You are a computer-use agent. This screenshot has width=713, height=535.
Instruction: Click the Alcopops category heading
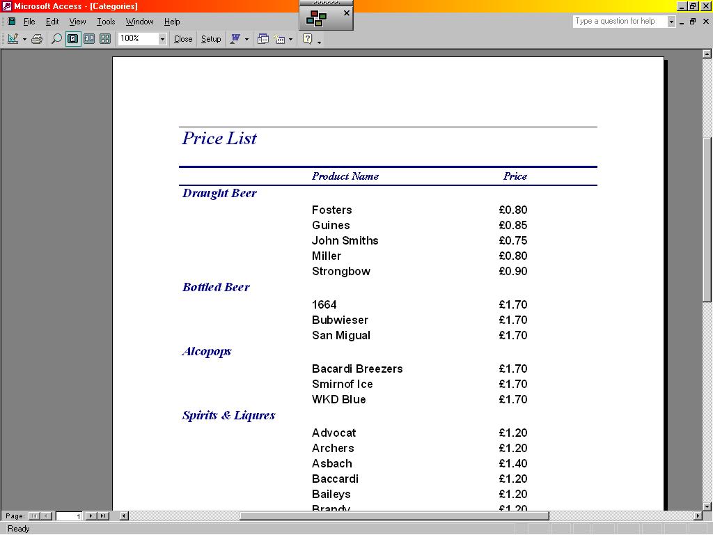click(x=207, y=352)
